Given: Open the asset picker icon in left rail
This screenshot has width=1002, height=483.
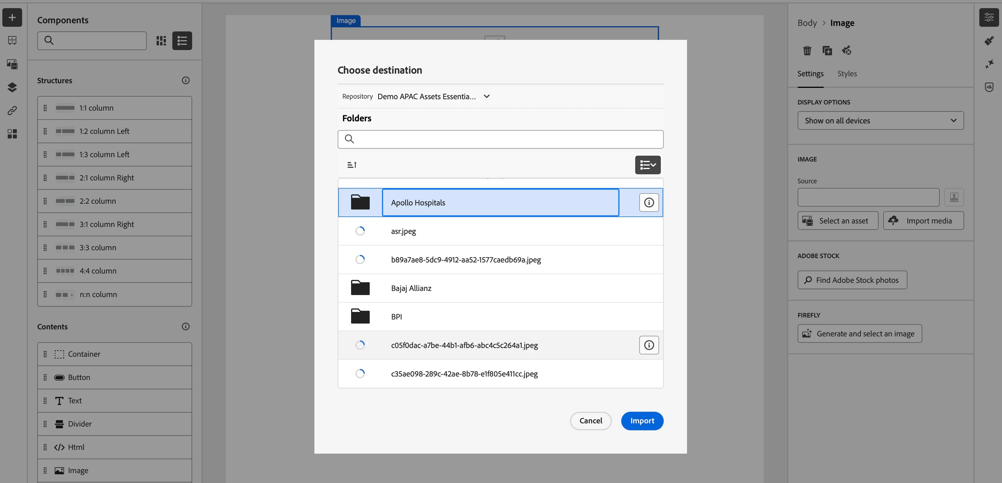Looking at the screenshot, I should click(x=12, y=64).
